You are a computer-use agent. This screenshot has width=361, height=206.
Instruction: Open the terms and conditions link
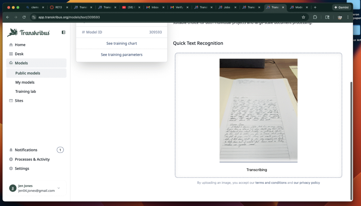(x=271, y=183)
